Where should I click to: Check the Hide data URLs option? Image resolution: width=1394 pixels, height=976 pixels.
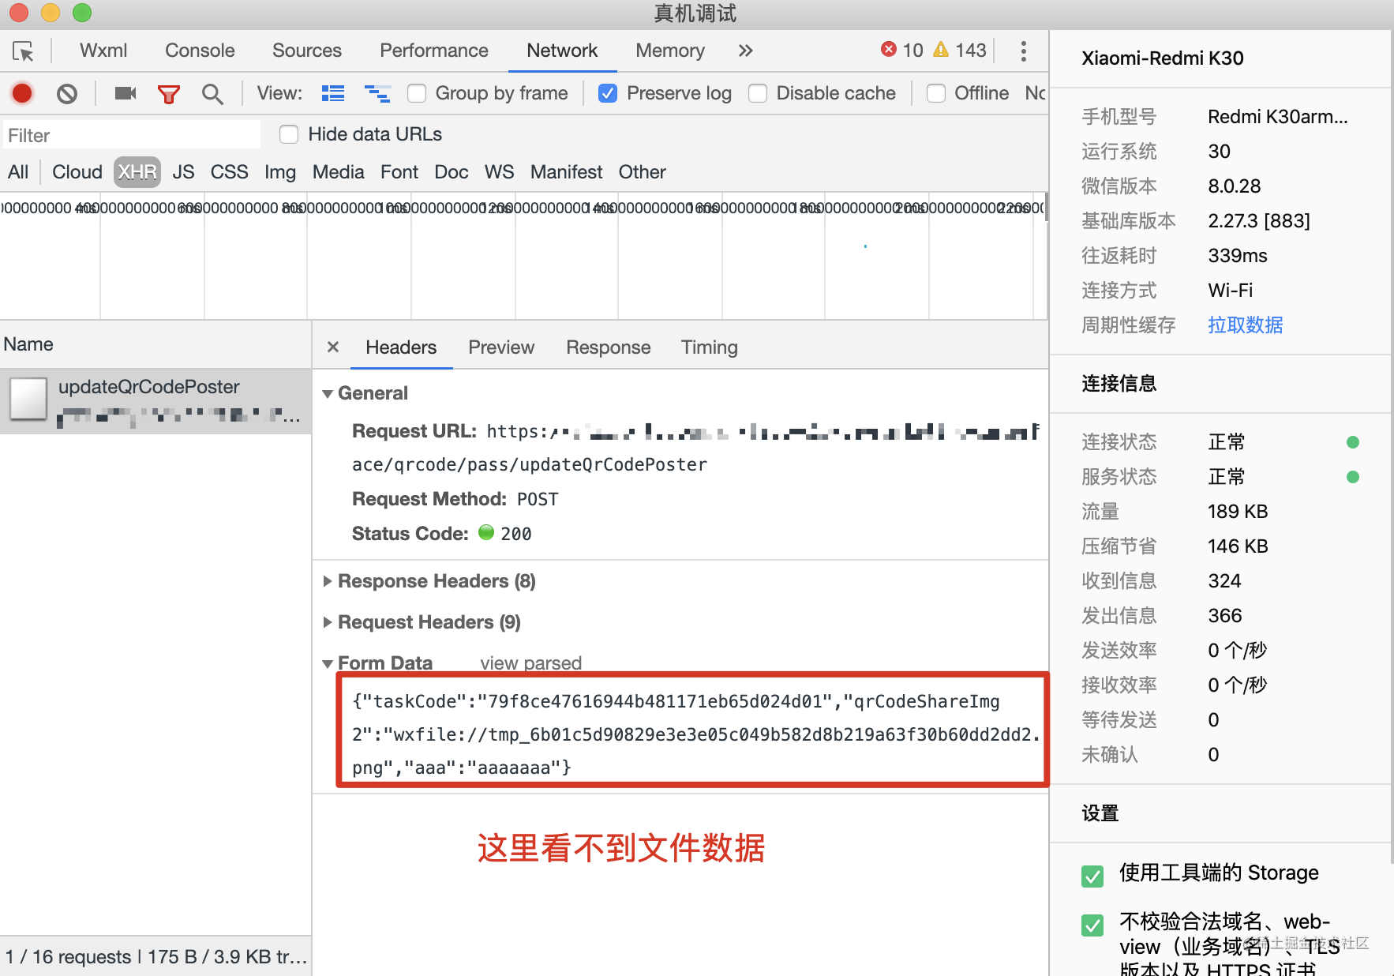point(289,133)
